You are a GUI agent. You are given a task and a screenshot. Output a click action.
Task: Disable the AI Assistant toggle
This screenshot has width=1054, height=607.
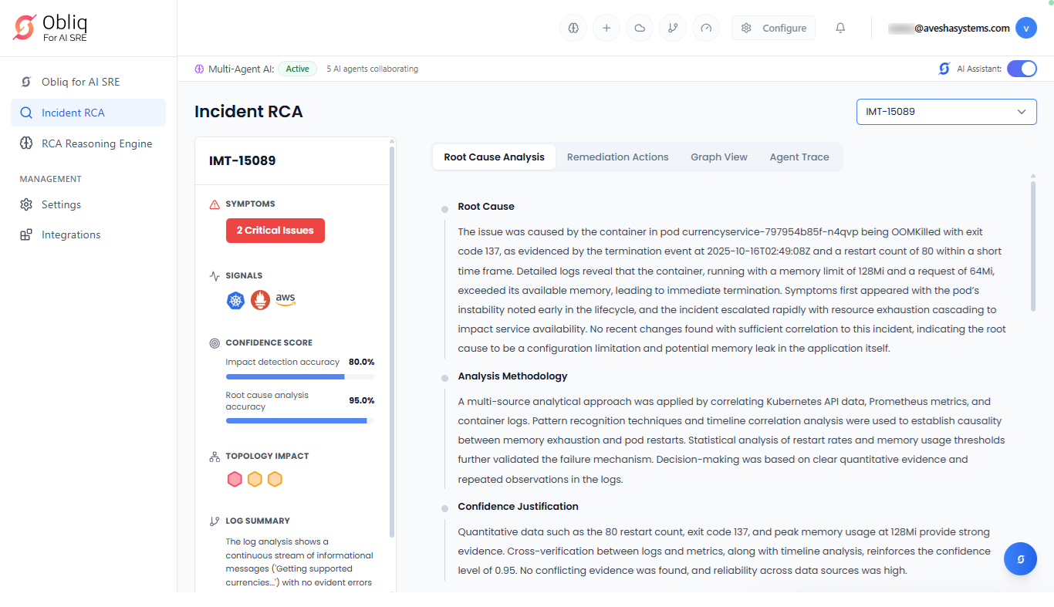pyautogui.click(x=1022, y=69)
